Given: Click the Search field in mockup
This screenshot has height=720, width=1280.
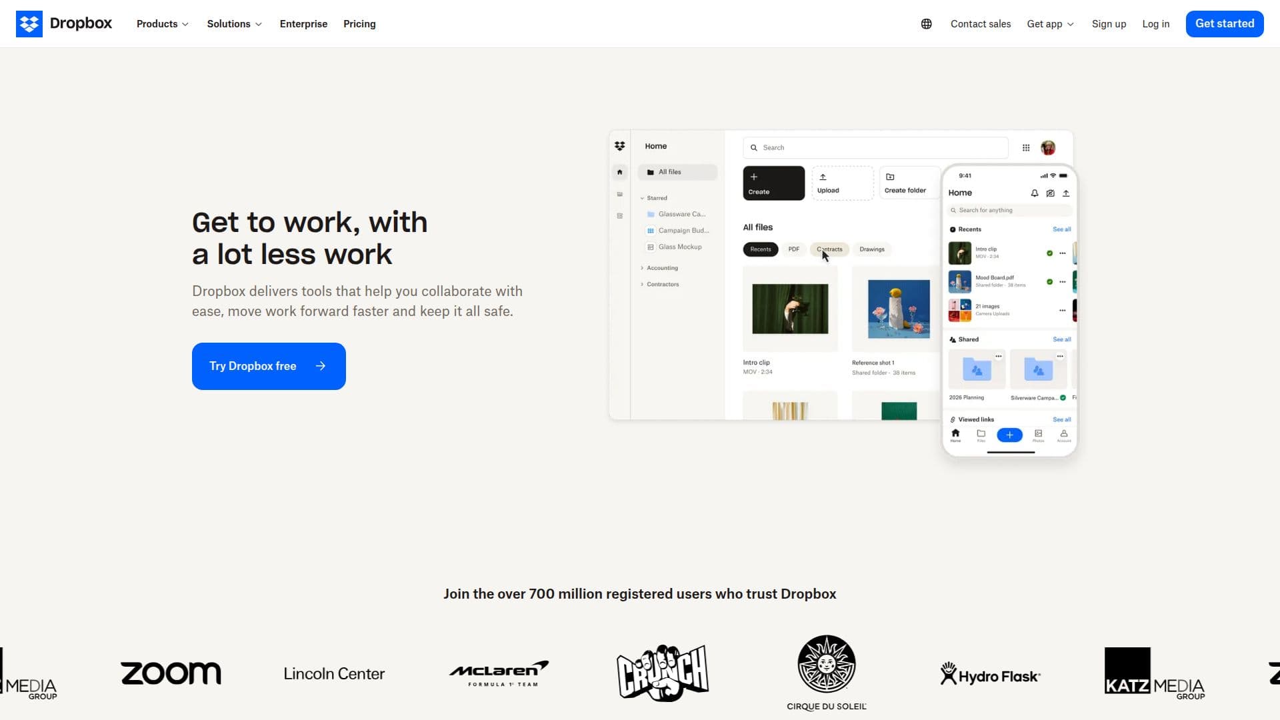Looking at the screenshot, I should (x=875, y=147).
